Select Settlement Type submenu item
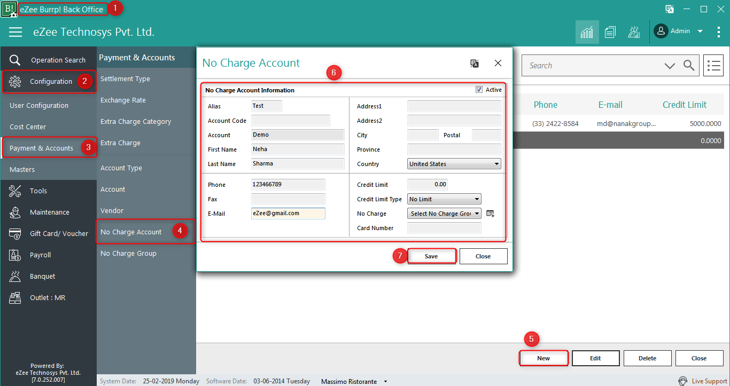 [125, 78]
